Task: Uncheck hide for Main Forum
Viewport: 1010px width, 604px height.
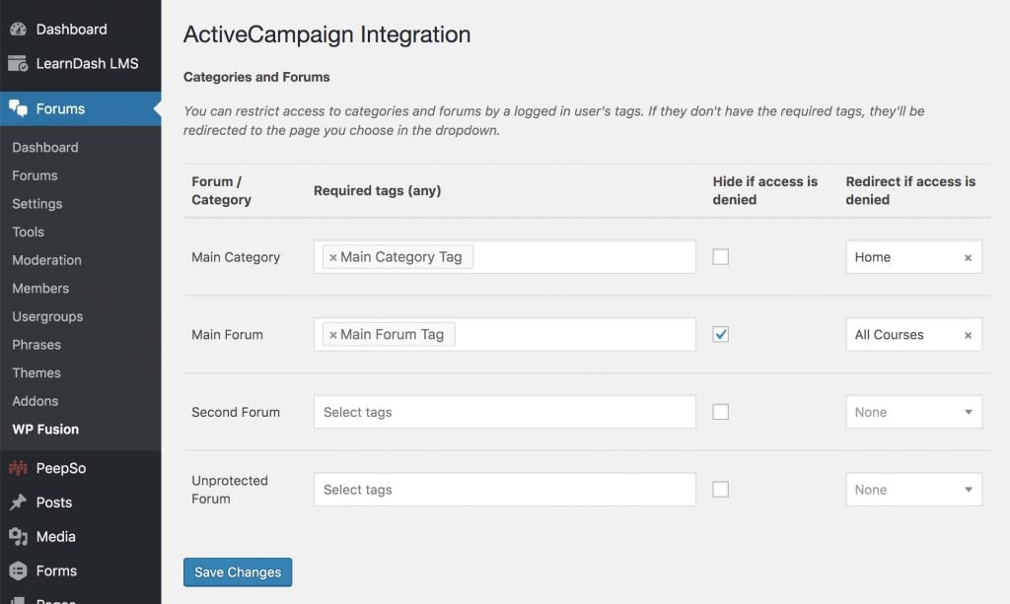Action: click(721, 334)
